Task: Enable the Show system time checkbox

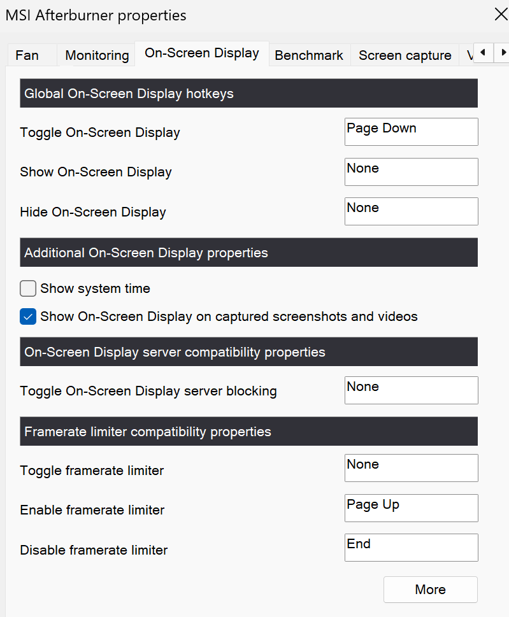Action: (28, 288)
